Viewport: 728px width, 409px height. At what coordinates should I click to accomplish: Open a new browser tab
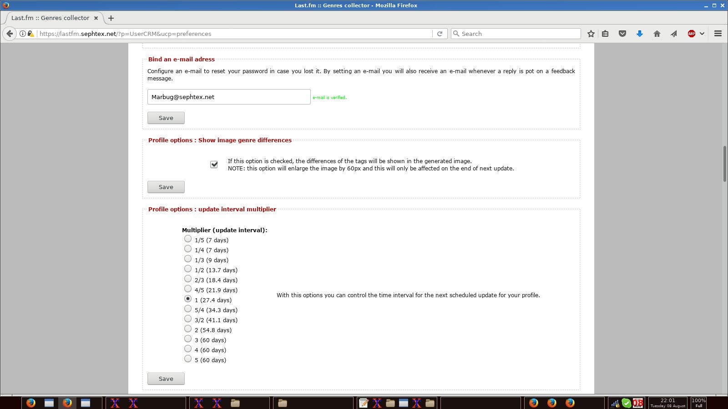111,18
